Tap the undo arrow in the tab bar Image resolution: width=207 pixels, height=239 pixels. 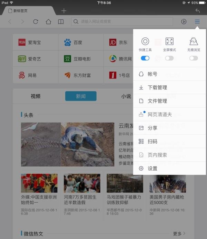pos(198,11)
